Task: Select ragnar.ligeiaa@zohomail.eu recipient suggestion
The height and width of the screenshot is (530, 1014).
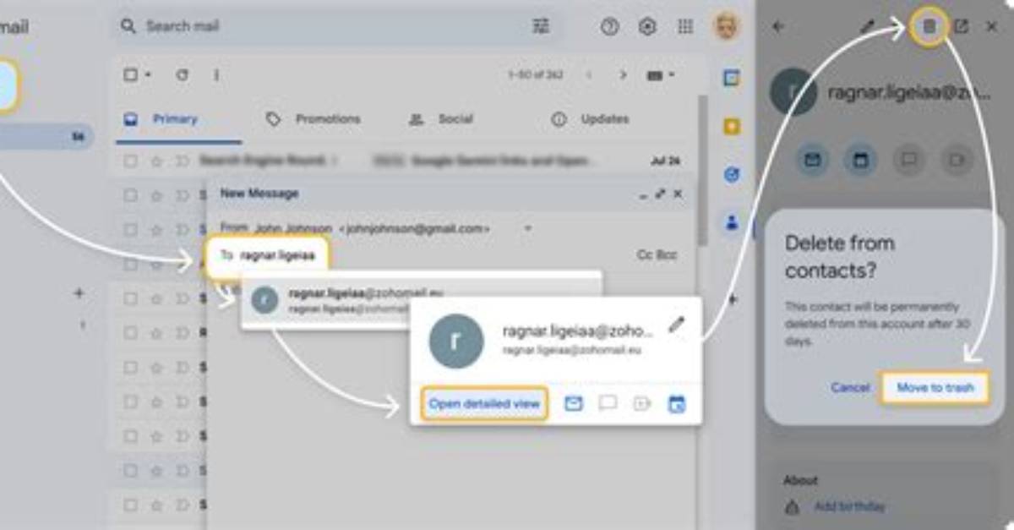Action: pos(421,300)
